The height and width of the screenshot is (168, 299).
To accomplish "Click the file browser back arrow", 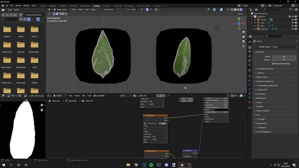I will pos(3,14).
